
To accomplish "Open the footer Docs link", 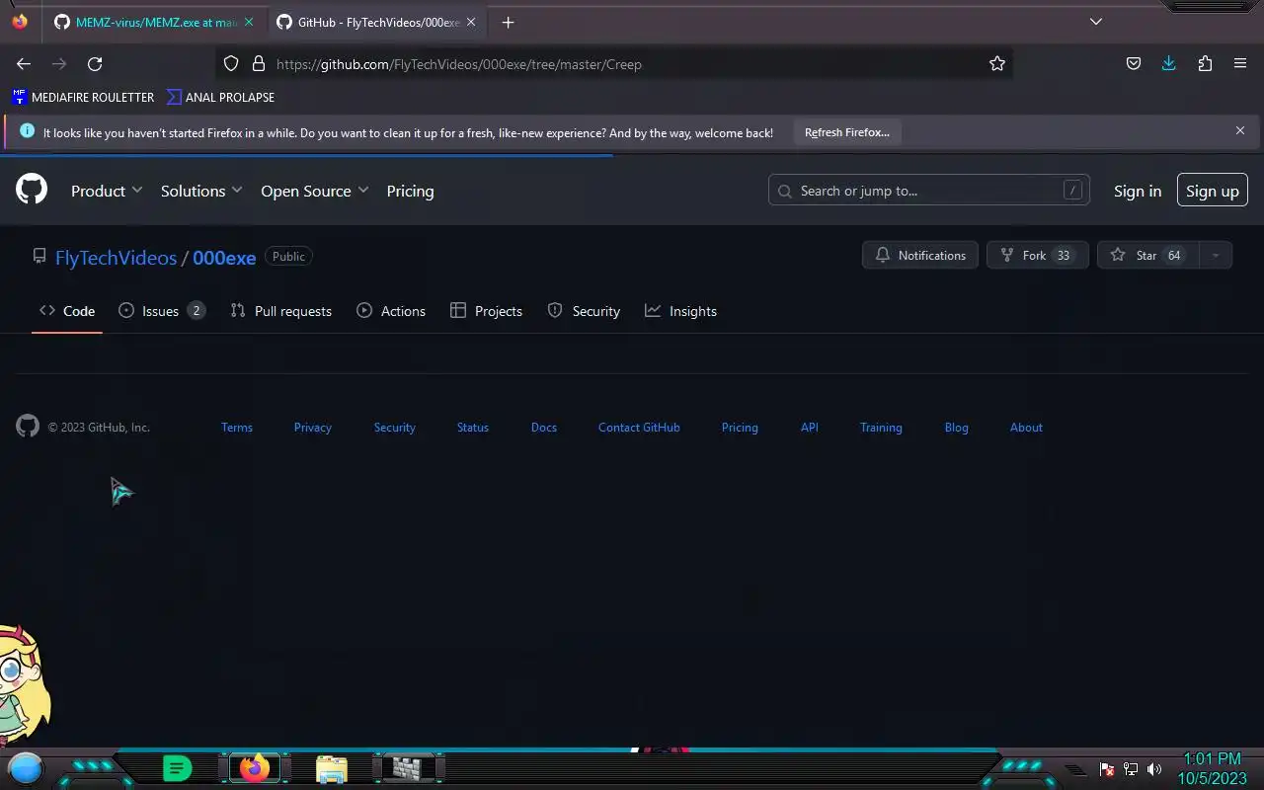I will [x=544, y=428].
